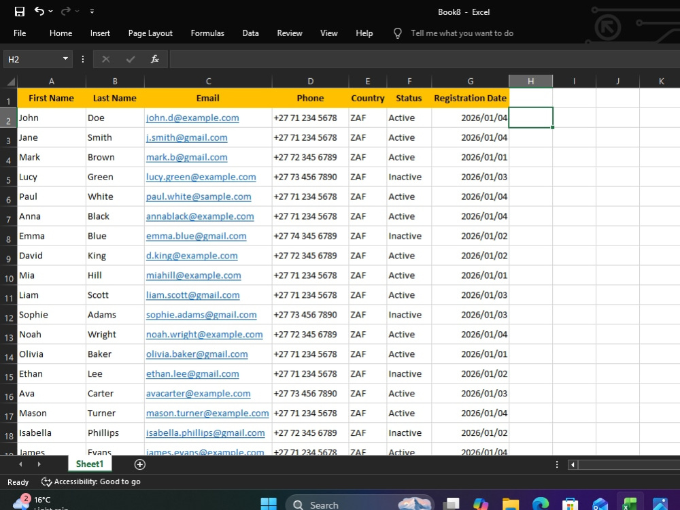
Task: Open Microsoft Edge from taskbar
Action: tap(541, 503)
